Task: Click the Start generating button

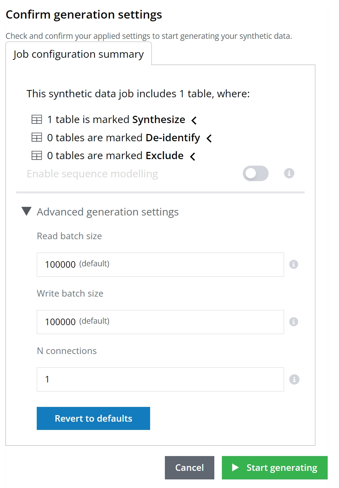Action: click(275, 467)
